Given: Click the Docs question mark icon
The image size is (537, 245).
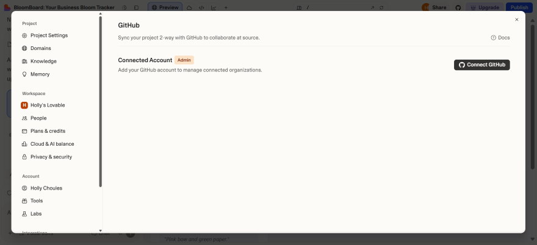Looking at the screenshot, I should (x=494, y=38).
